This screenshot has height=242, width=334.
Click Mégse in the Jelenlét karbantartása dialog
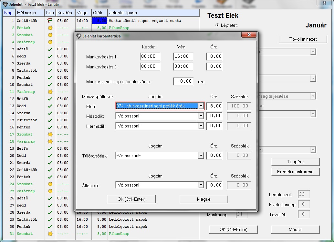(x=204, y=199)
